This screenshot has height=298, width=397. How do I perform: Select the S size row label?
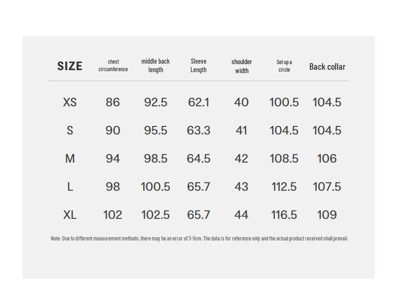[70, 131]
